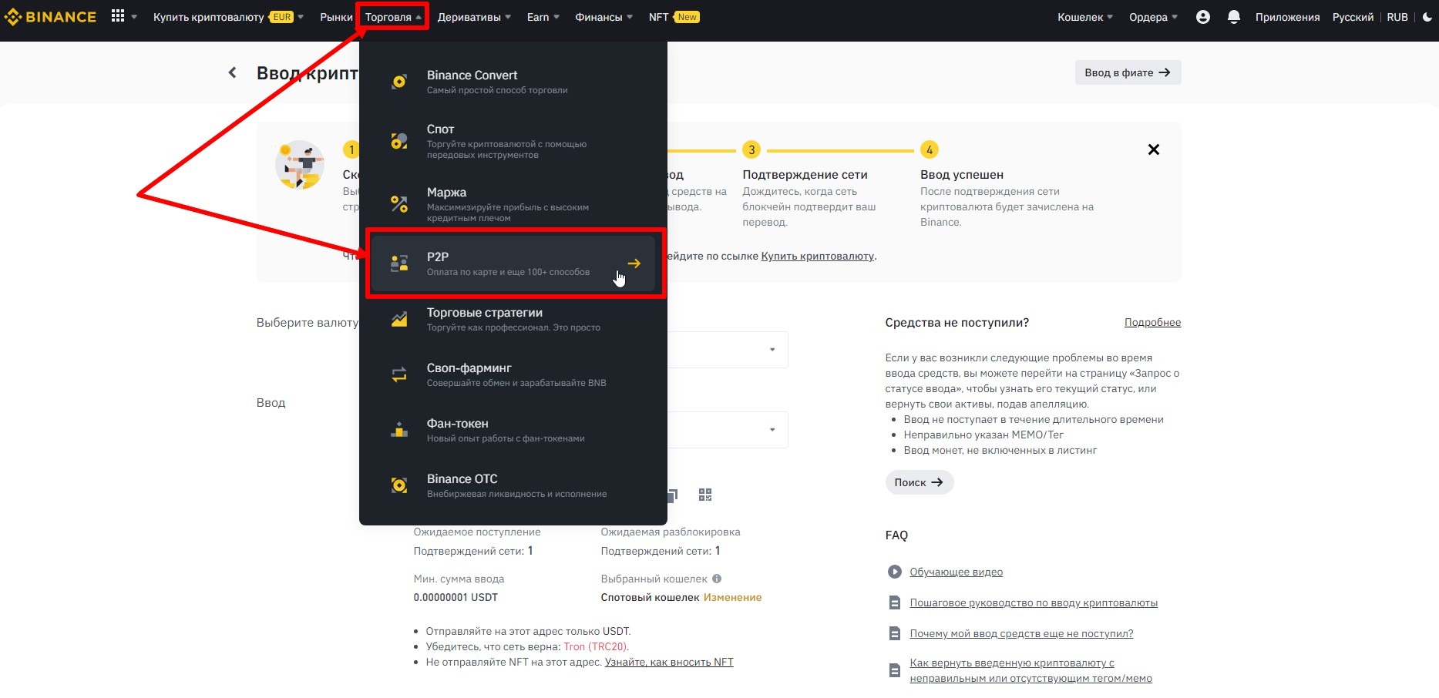Open the Earn dropdown menu
1439x698 pixels.
point(543,17)
